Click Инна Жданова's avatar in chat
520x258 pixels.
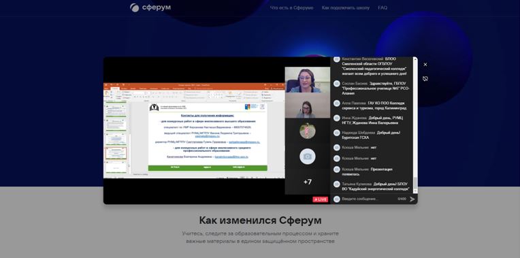pyautogui.click(x=337, y=118)
